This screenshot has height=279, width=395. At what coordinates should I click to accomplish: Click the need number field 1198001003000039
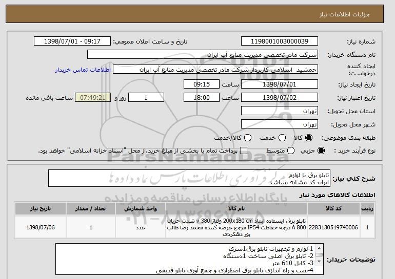point(280,41)
